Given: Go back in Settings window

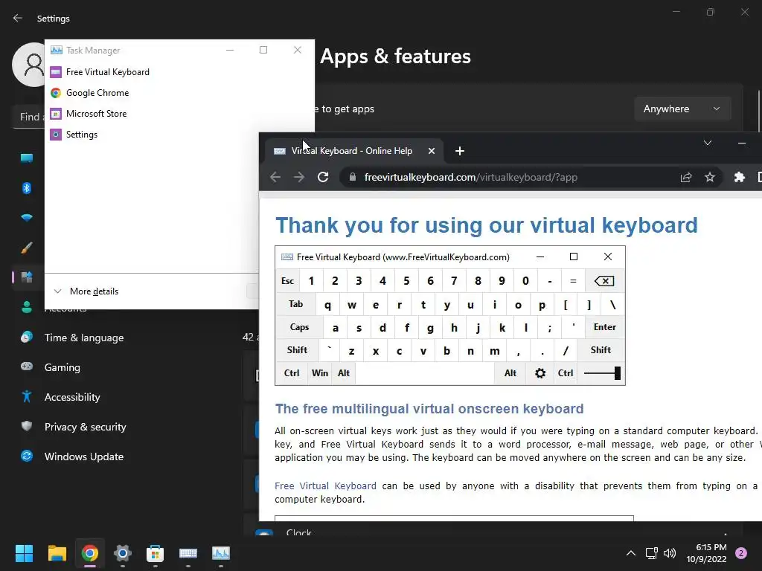Looking at the screenshot, I should coord(18,18).
